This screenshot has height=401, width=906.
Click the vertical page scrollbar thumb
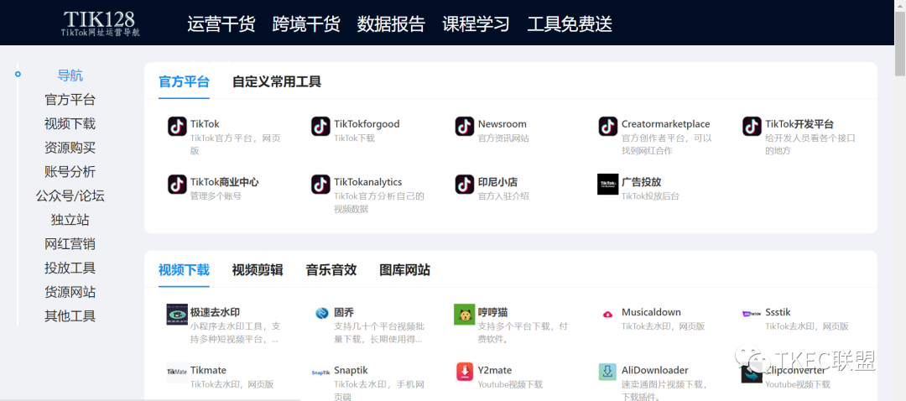pos(900,44)
